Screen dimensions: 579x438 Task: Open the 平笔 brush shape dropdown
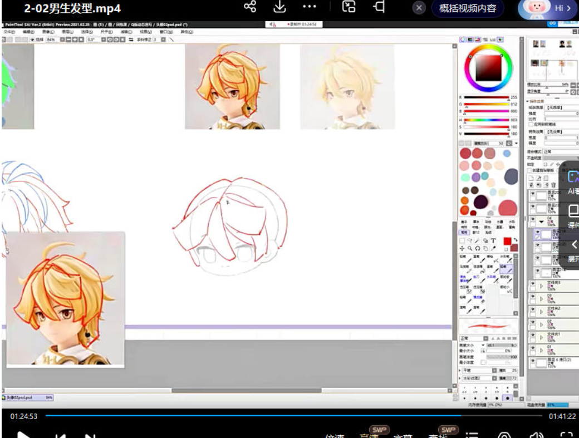coord(479,370)
